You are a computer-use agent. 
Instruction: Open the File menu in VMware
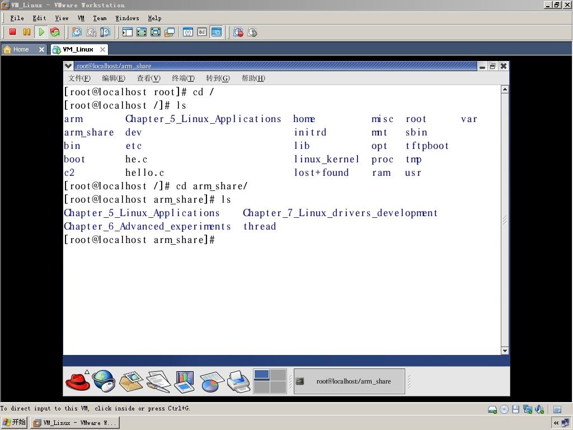[x=17, y=18]
